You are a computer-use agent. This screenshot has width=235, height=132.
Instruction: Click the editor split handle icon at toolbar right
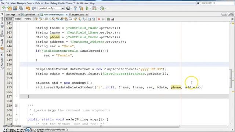[232, 19]
